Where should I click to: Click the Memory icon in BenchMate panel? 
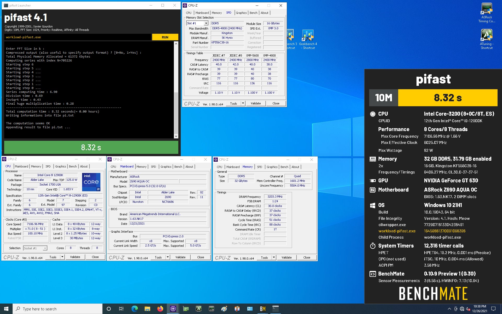click(373, 159)
